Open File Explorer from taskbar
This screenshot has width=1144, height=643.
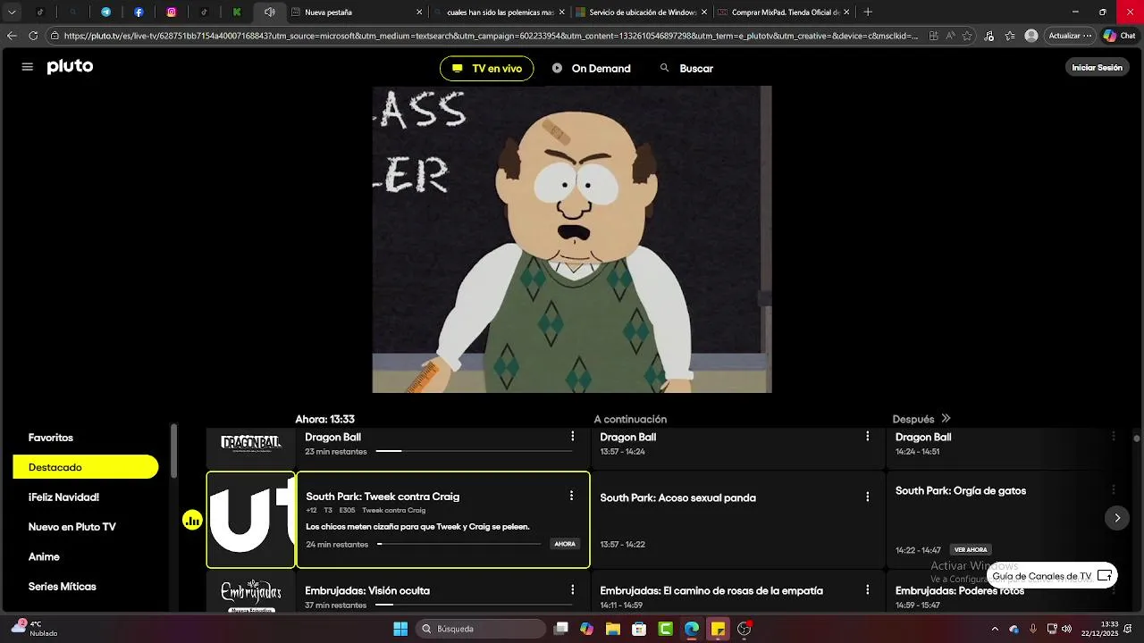[x=613, y=629]
